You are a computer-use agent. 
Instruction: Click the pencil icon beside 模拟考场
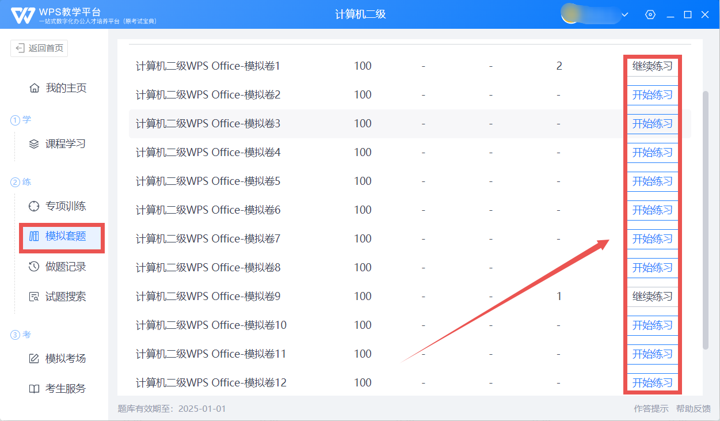coord(34,359)
